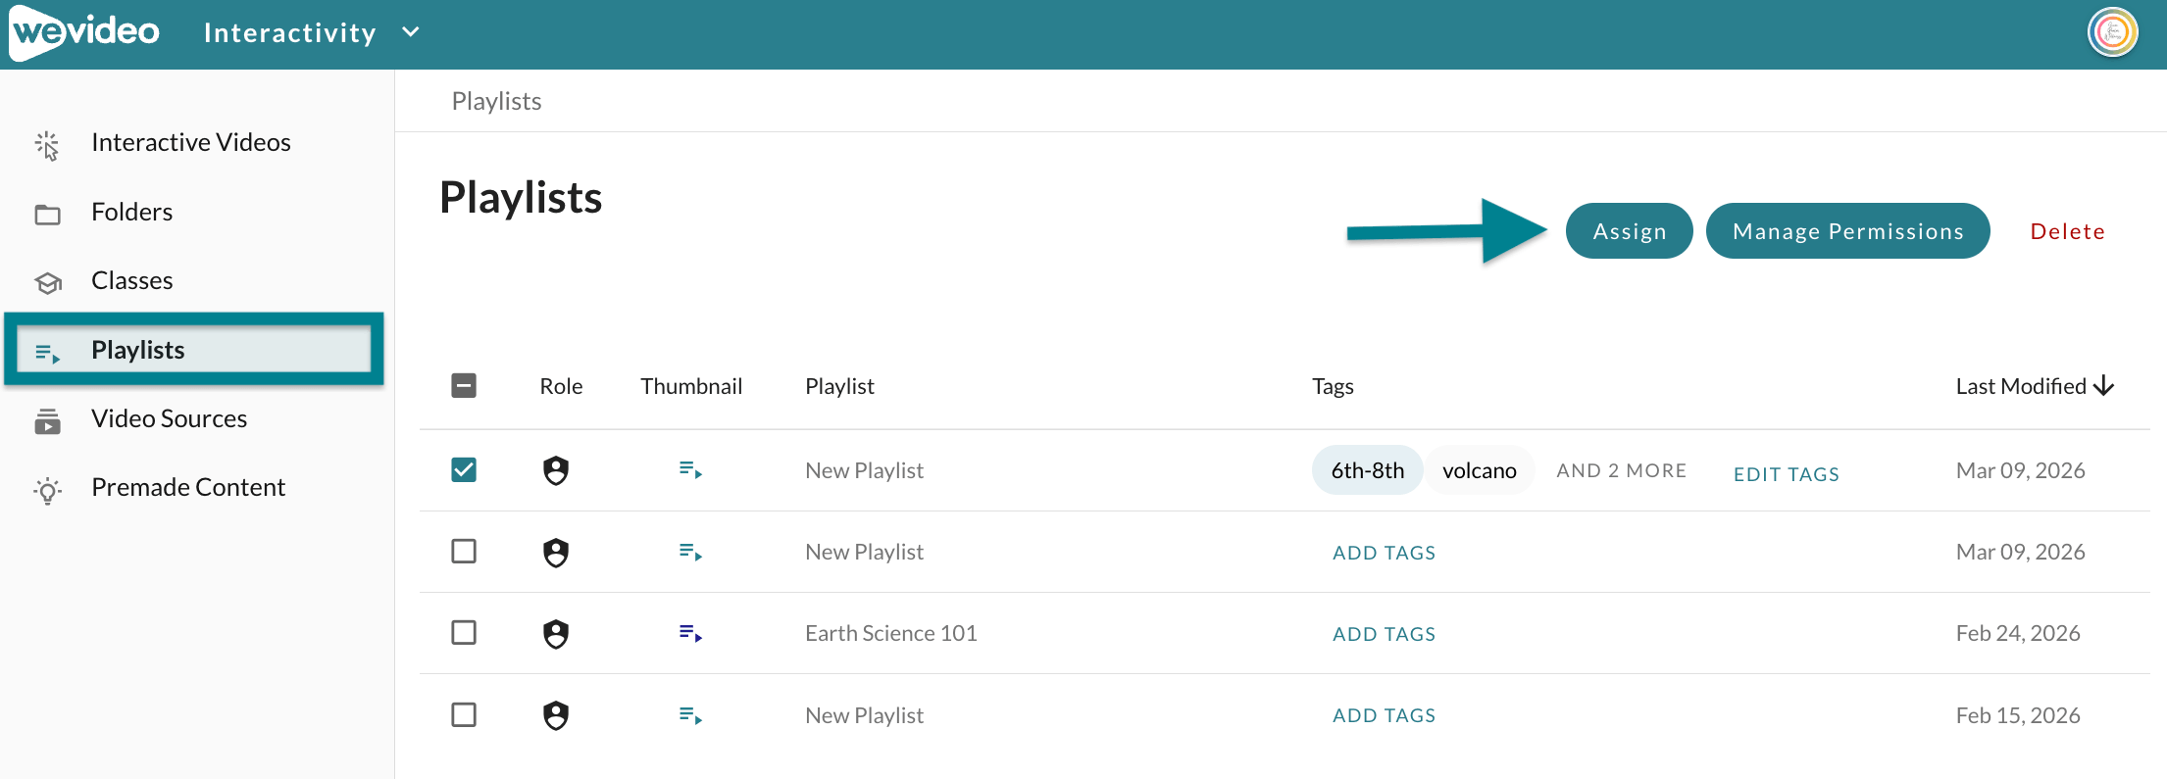Click the Playlists sidebar icon
This screenshot has width=2167, height=779.
coord(47,352)
